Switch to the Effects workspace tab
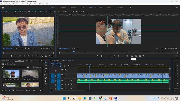This screenshot has width=180, height=101. click(x=91, y=7)
